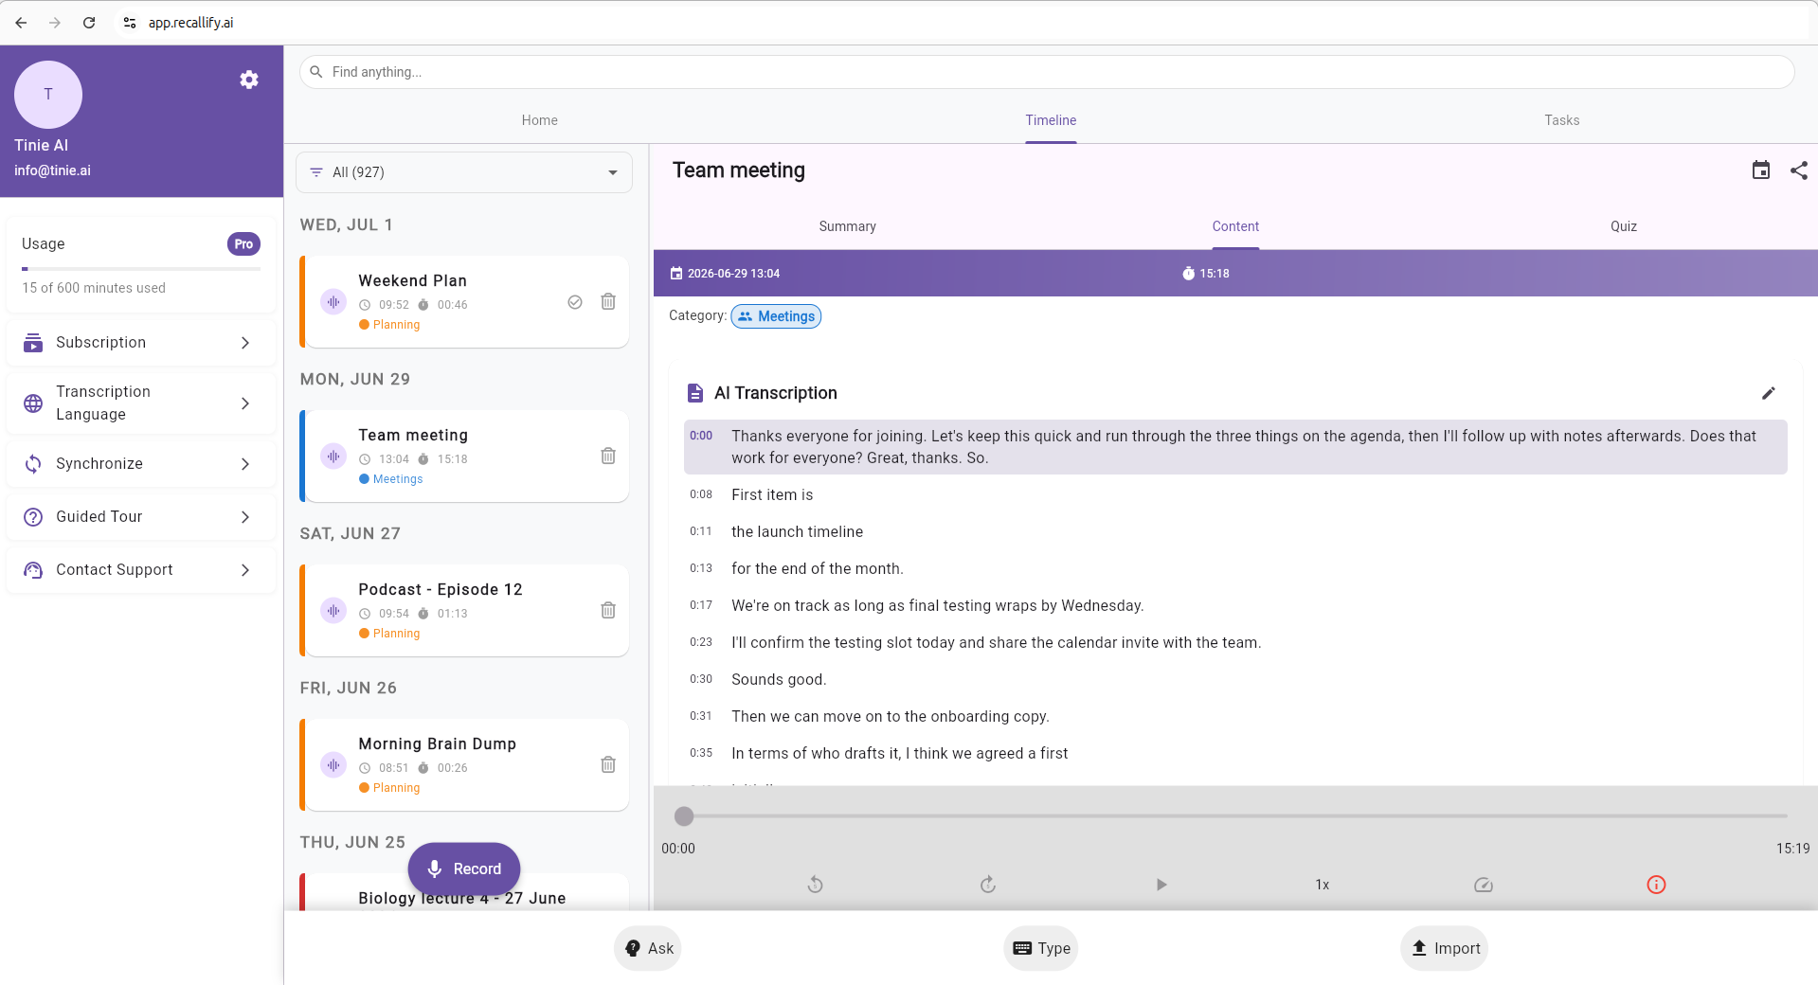The height and width of the screenshot is (985, 1818).
Task: Delete the Podcast - Episode 12 recording
Action: point(608,610)
